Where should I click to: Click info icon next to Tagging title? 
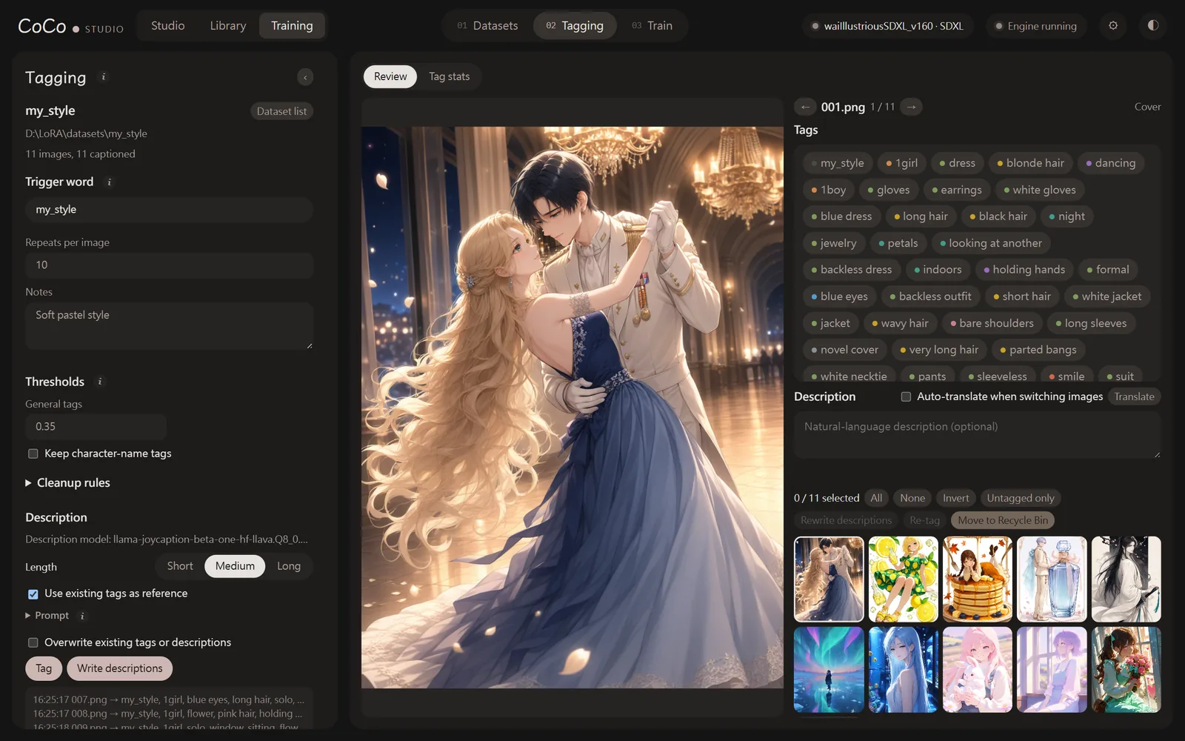[104, 76]
